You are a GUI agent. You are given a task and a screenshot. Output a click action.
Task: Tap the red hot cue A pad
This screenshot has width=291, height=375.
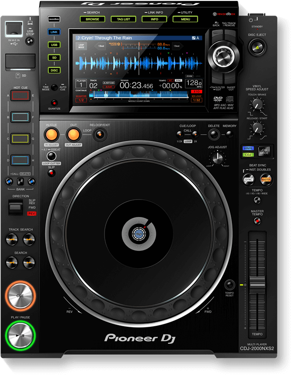pos(20,96)
